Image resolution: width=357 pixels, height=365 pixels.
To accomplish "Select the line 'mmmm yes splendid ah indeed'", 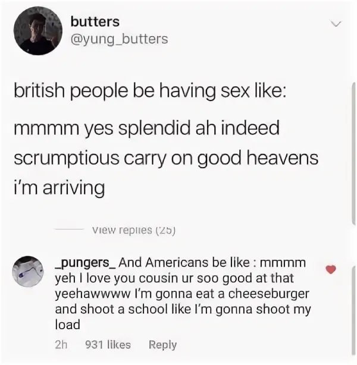I will [146, 128].
